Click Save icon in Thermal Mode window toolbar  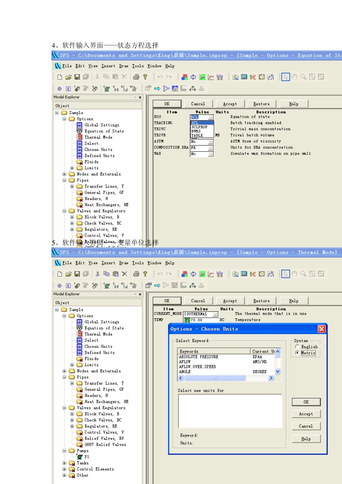77,274
